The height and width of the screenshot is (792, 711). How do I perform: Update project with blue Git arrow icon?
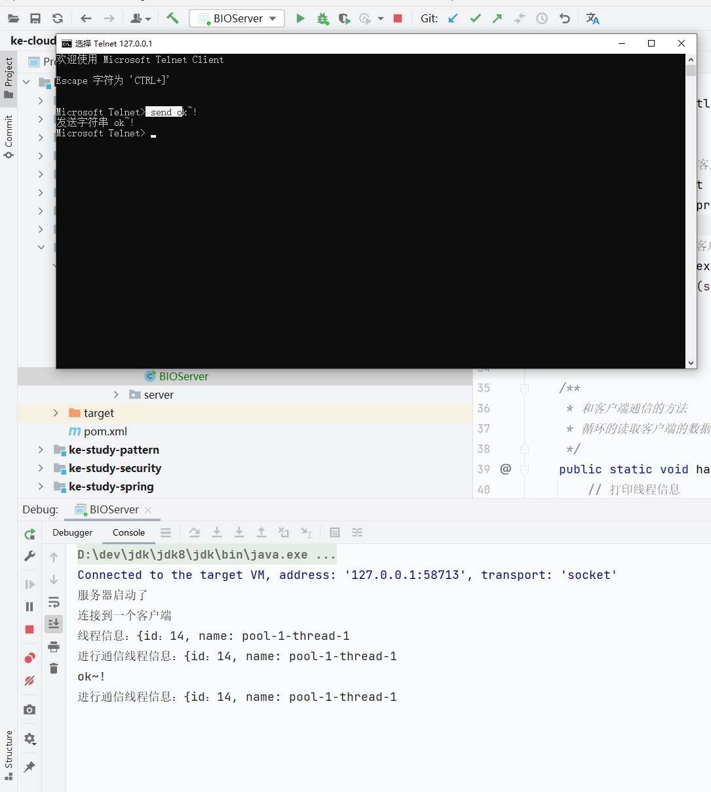tap(453, 18)
